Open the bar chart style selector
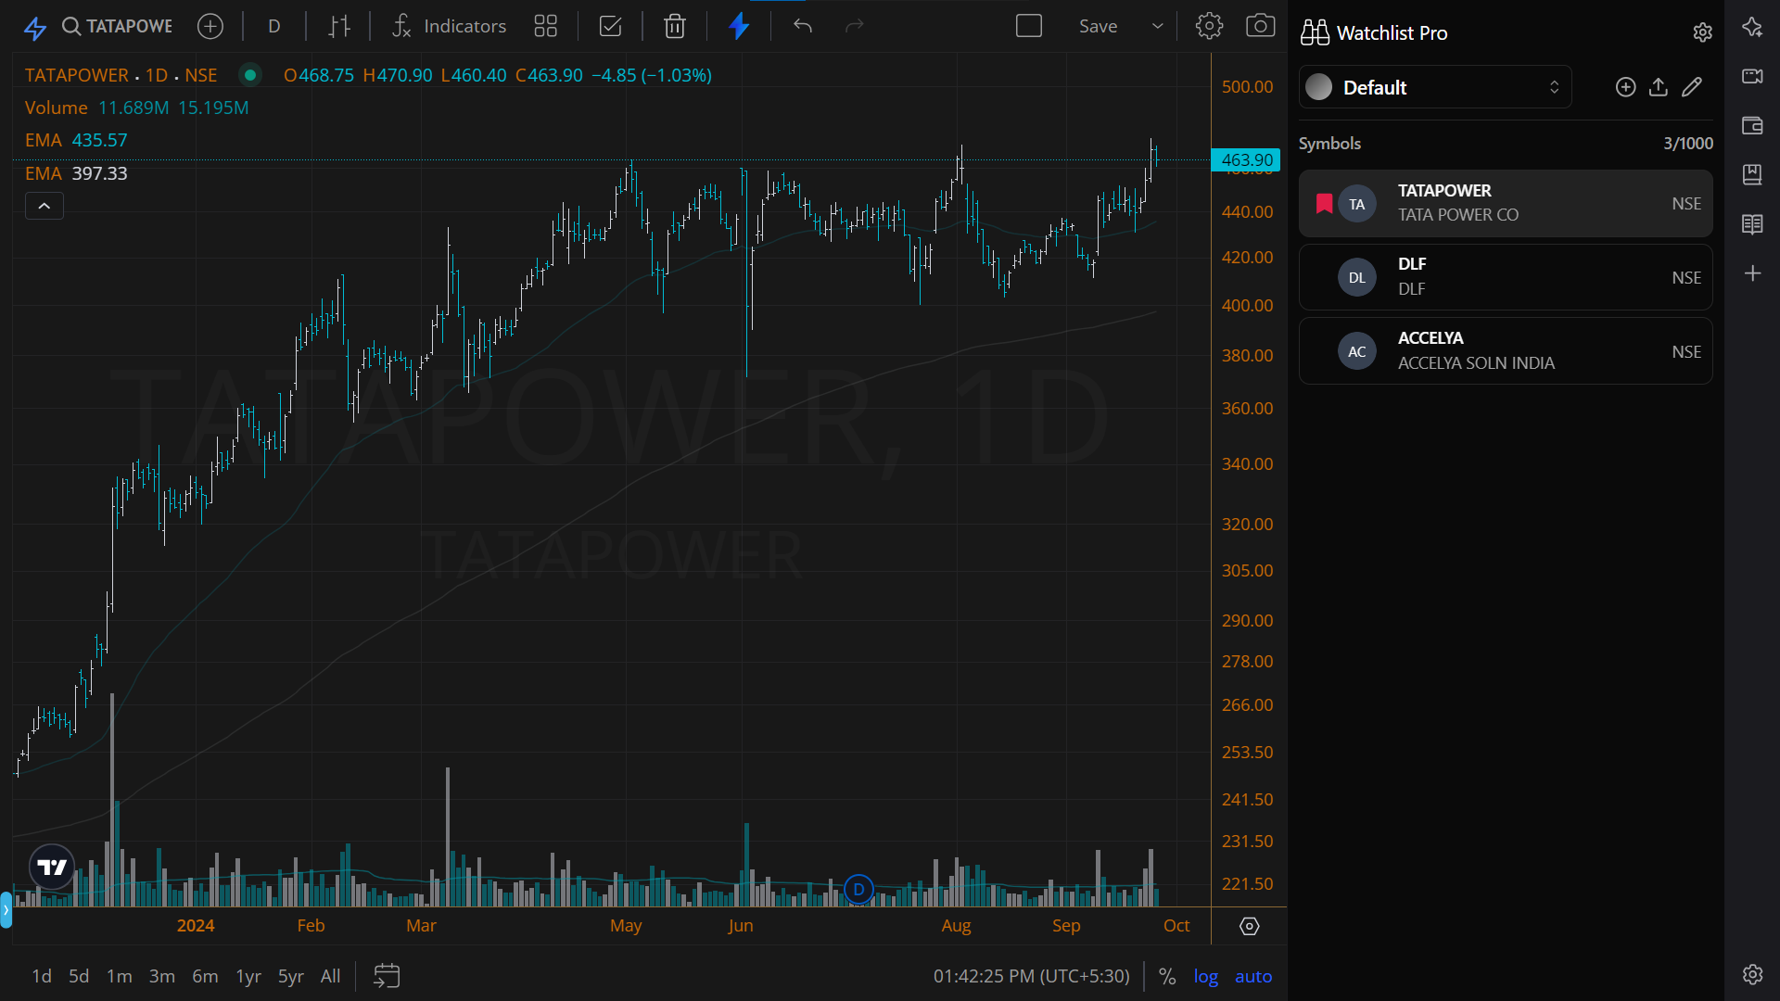This screenshot has width=1780, height=1001. click(x=339, y=26)
